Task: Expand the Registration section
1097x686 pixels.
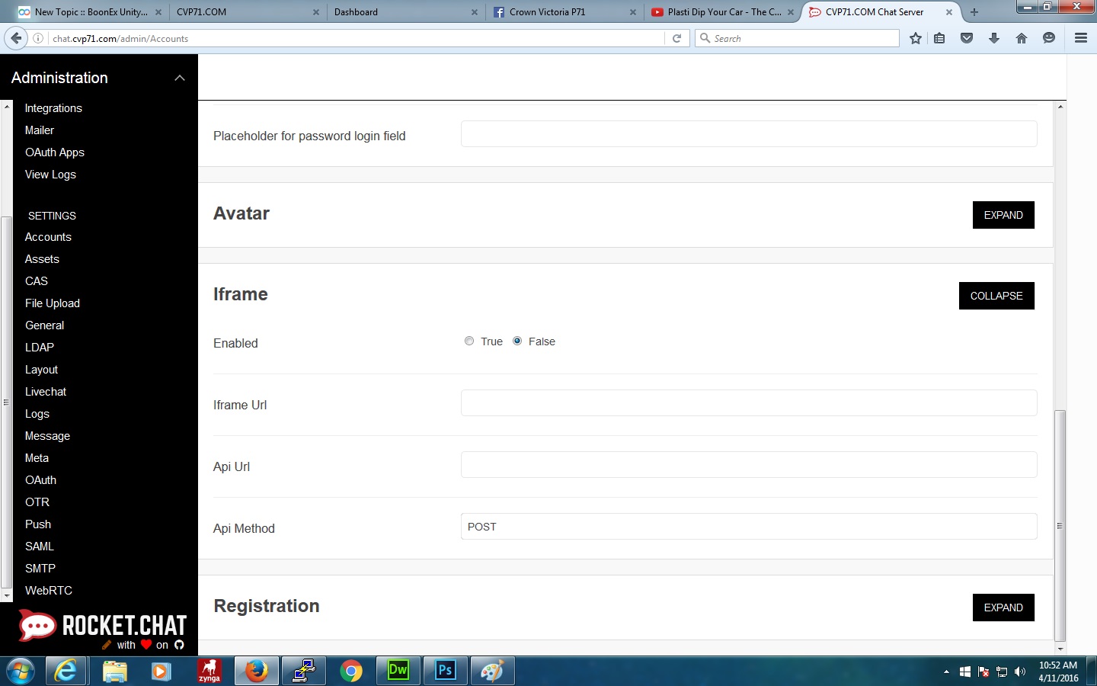Action: click(x=1003, y=607)
